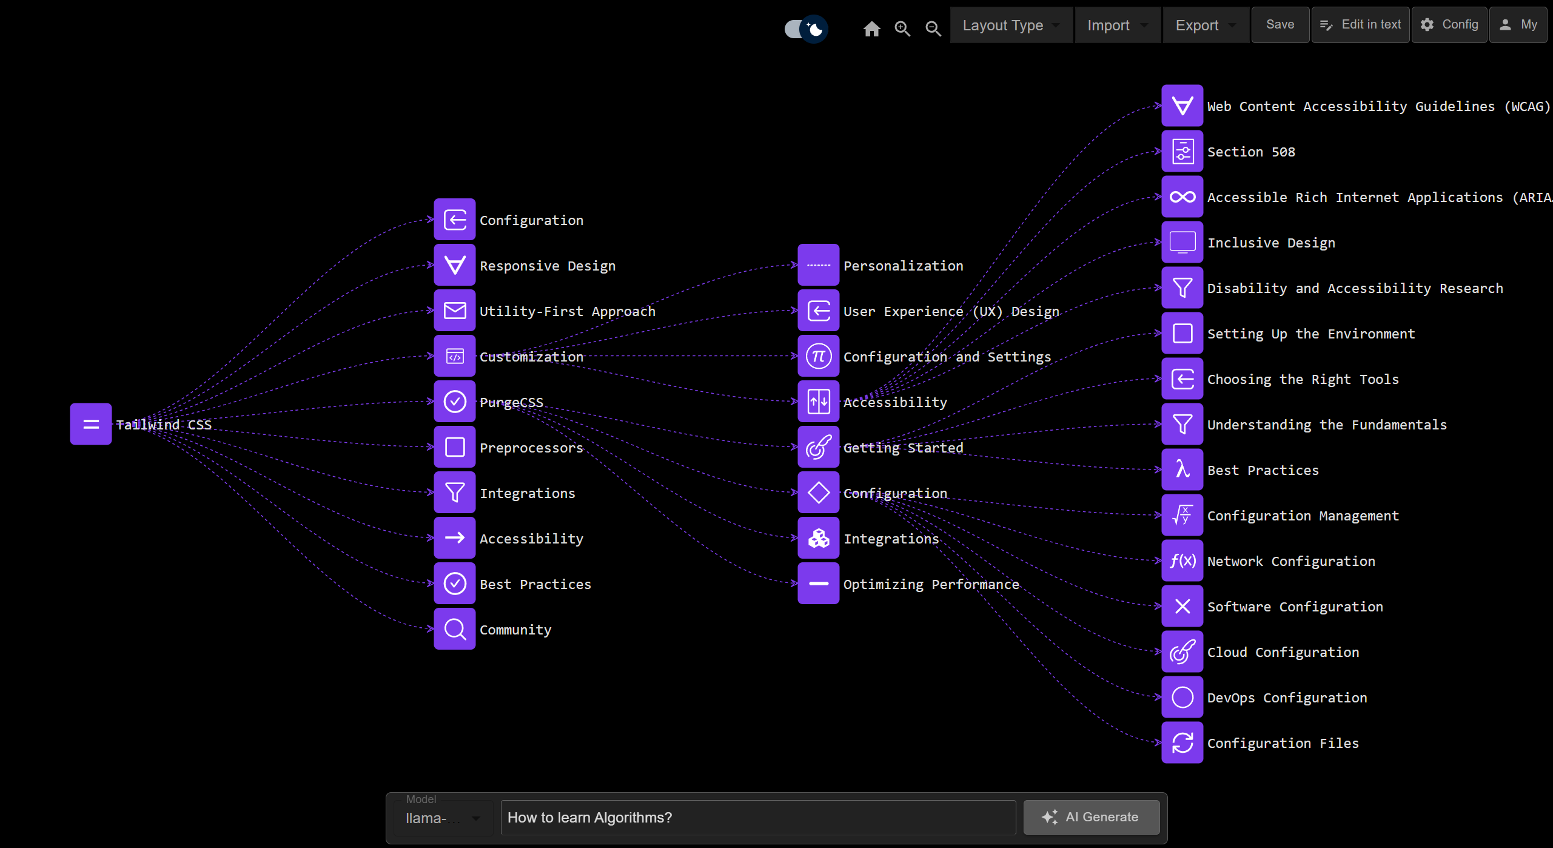Select the Cloud Configuration label
Image resolution: width=1553 pixels, height=848 pixels.
click(x=1283, y=652)
